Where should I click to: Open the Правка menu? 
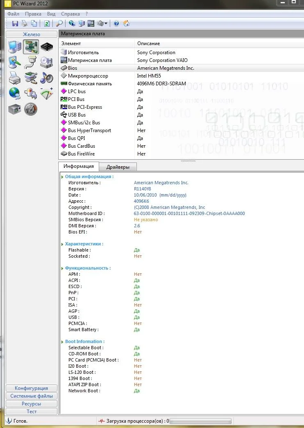(x=33, y=14)
